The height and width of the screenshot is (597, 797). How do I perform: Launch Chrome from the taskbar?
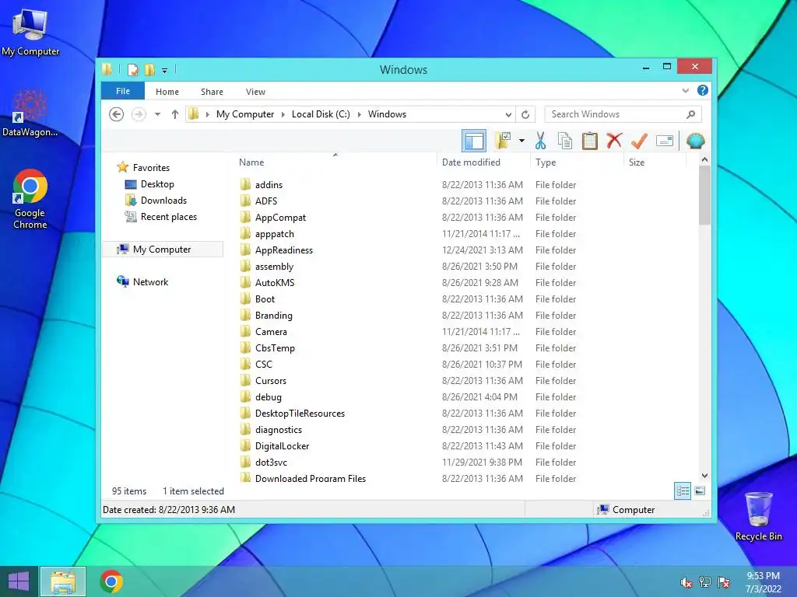point(111,581)
